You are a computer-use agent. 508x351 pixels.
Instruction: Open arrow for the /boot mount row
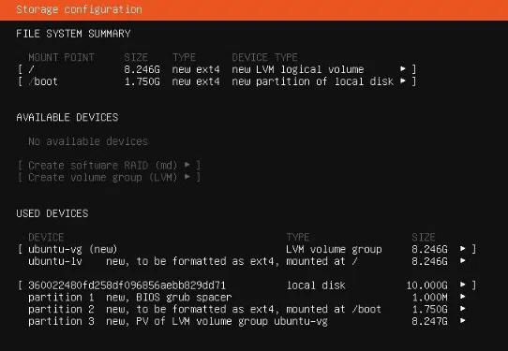click(403, 80)
